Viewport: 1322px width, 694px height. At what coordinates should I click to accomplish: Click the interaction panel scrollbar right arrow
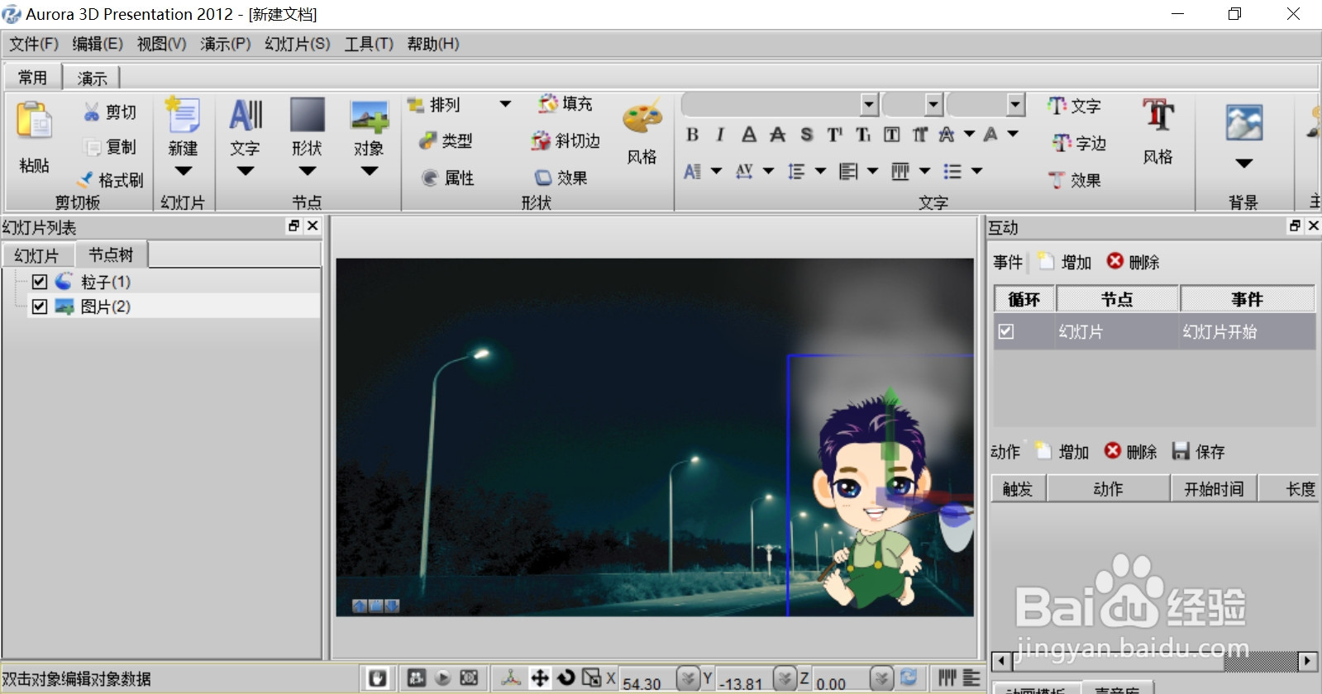[x=1307, y=660]
